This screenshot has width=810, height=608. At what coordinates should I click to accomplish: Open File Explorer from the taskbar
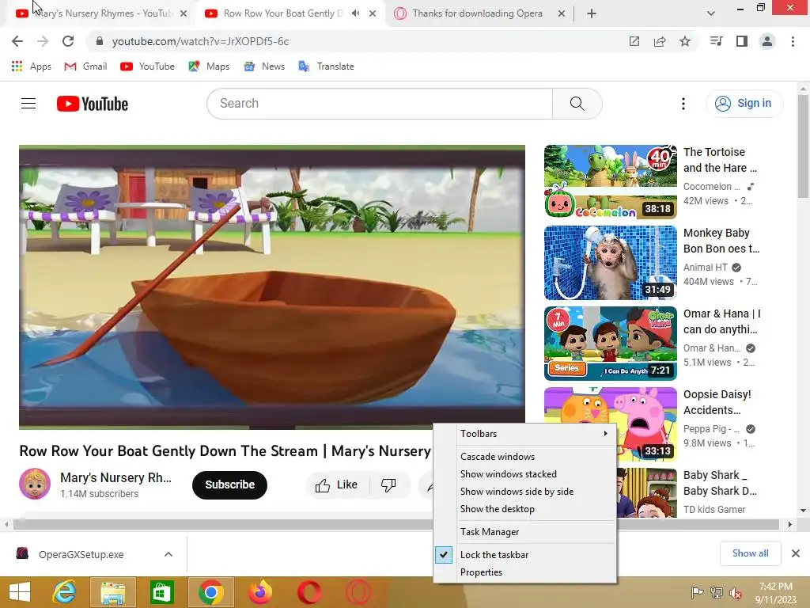[x=112, y=592]
